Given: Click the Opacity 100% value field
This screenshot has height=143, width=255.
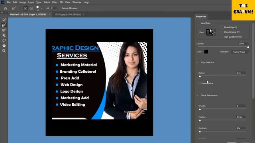Looking at the screenshot, I should 243,43.
